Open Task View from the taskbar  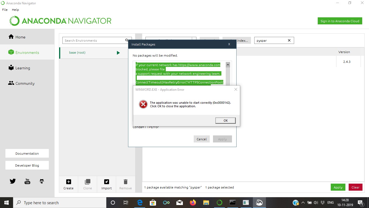126,203
